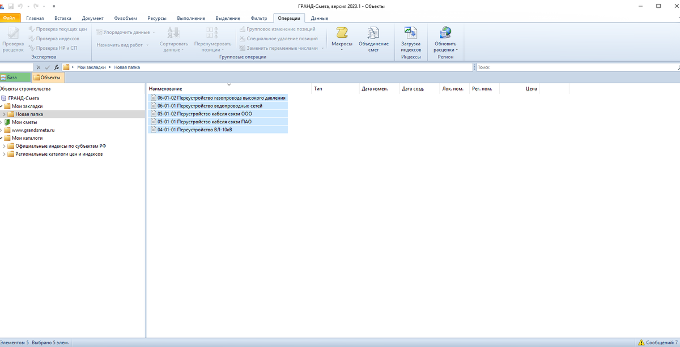Click the fx function icon
Image resolution: width=680 pixels, height=347 pixels.
coord(56,67)
